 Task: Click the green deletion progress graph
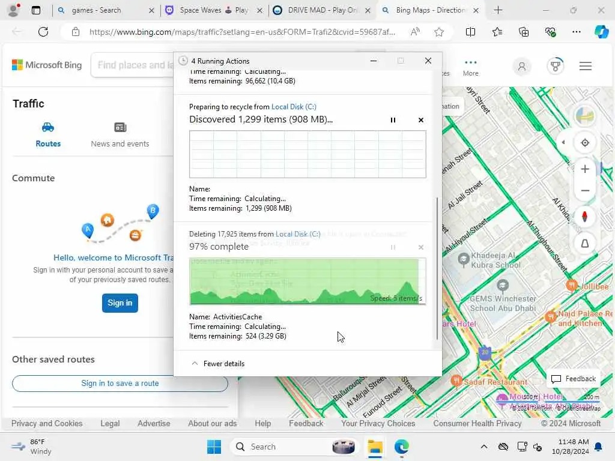[x=307, y=281]
